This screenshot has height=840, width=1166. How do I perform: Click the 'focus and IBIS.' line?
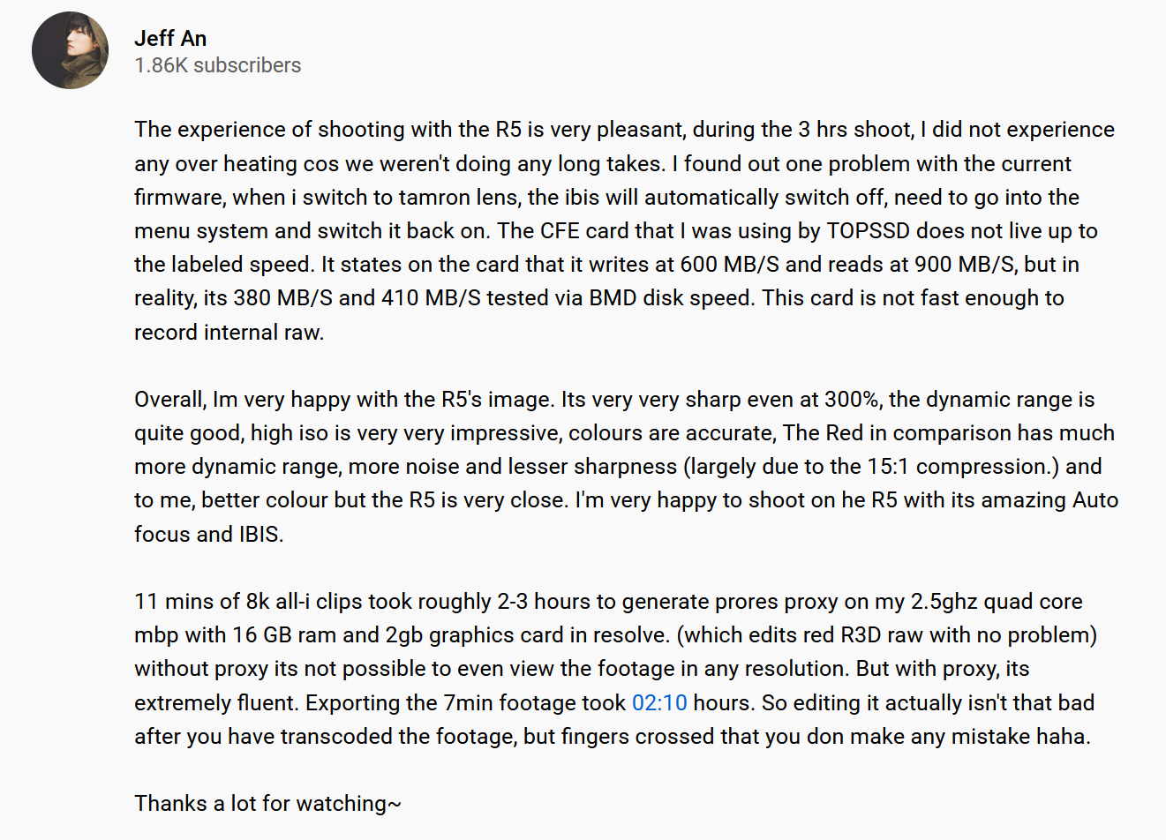[x=209, y=535]
